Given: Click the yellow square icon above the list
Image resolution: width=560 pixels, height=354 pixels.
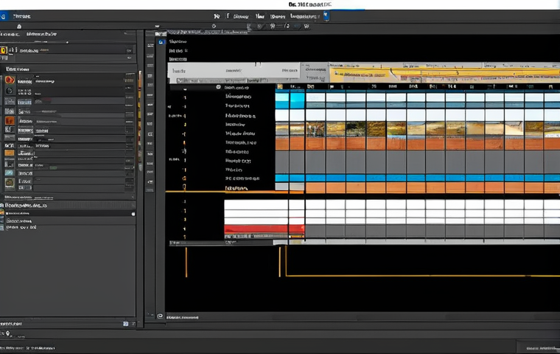Looking at the screenshot, I should click(4, 50).
